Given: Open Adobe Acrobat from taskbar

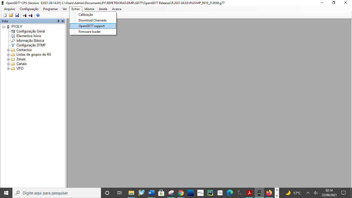Looking at the screenshot, I should [249, 193].
